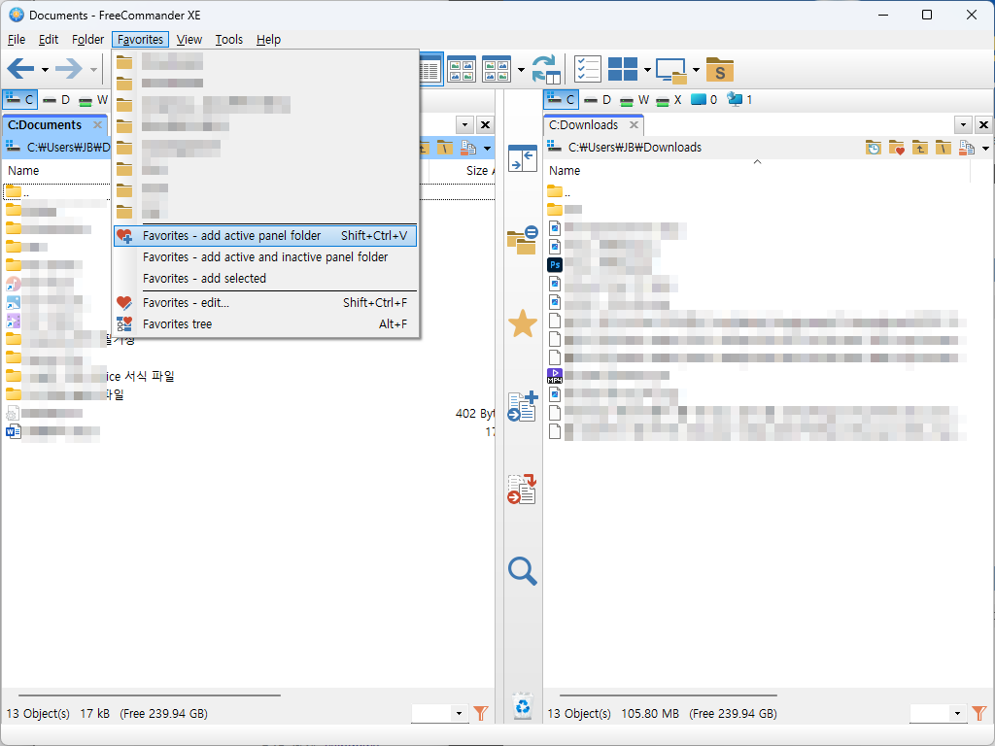
Task: Open the left panel filter combo box
Action: (440, 714)
